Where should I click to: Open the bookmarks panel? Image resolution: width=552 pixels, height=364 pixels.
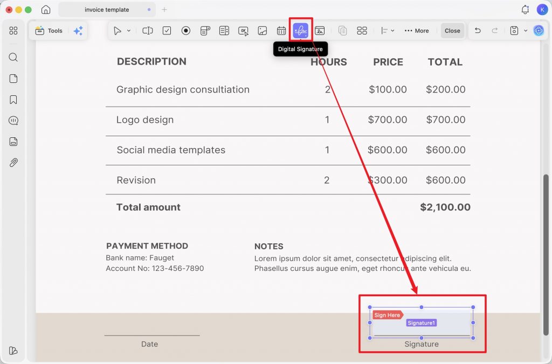point(13,100)
